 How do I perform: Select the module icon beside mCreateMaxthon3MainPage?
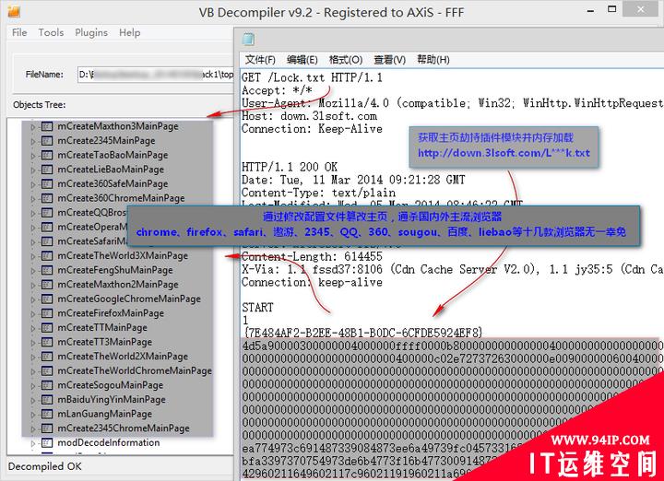47,126
